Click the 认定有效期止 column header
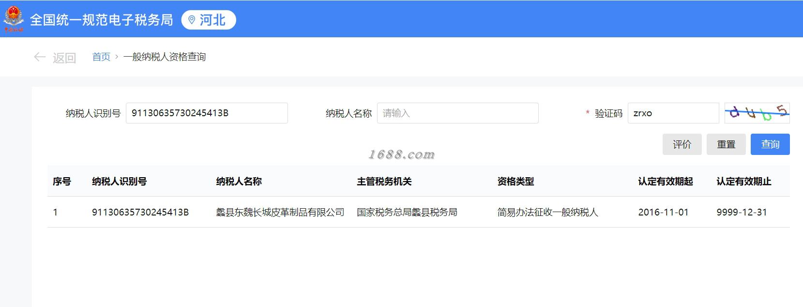803x307 pixels. (744, 181)
